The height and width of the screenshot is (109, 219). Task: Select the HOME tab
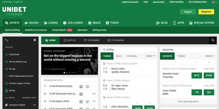(50, 40)
